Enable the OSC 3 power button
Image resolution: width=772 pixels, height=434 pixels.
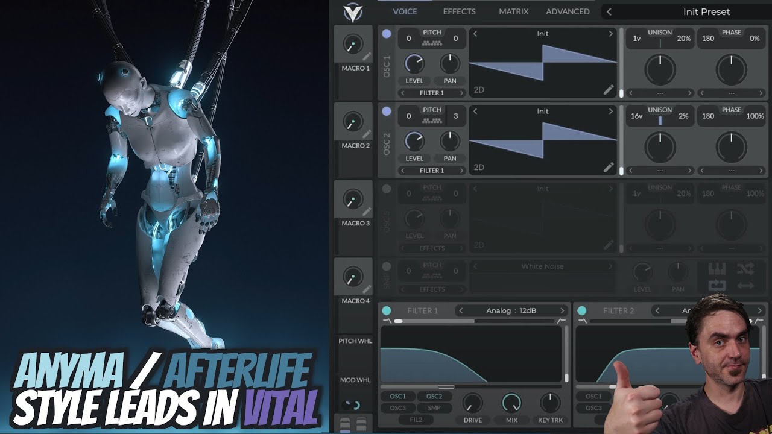tap(387, 189)
